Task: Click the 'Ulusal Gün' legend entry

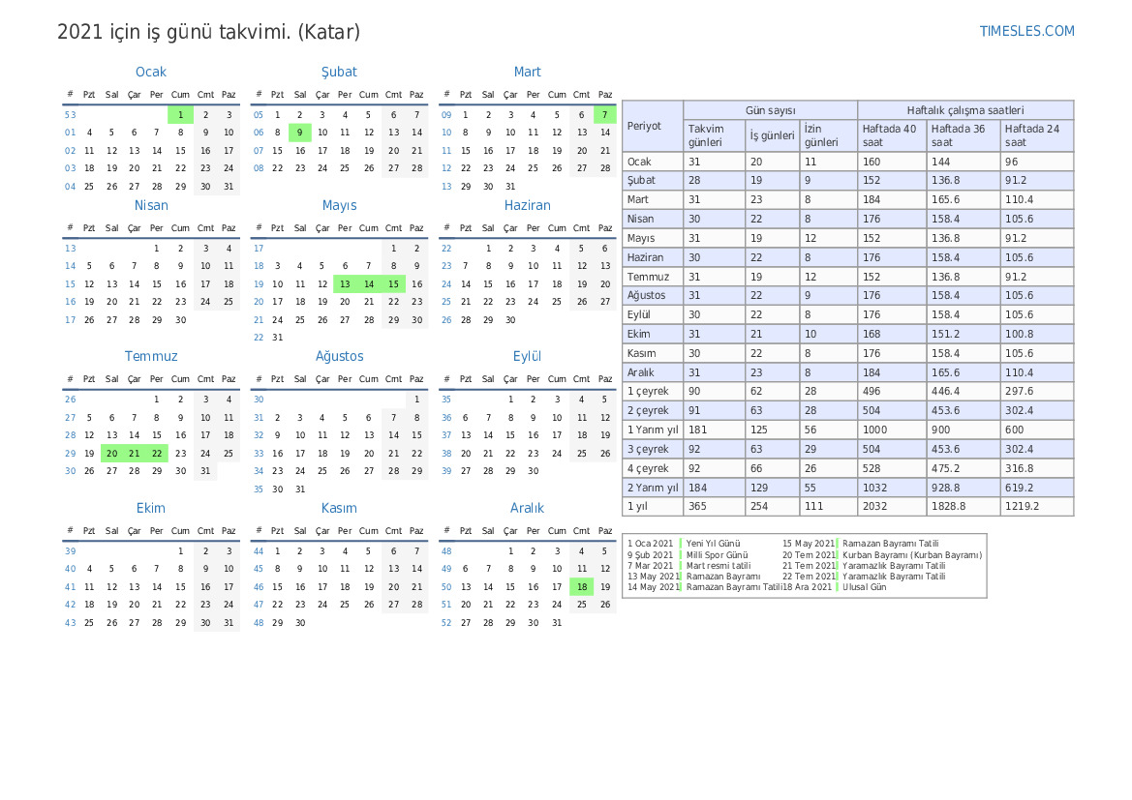Action: pyautogui.click(x=864, y=587)
